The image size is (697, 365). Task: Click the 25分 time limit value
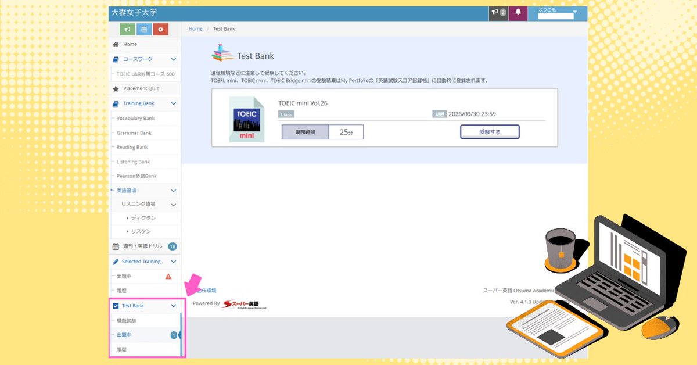tap(346, 132)
